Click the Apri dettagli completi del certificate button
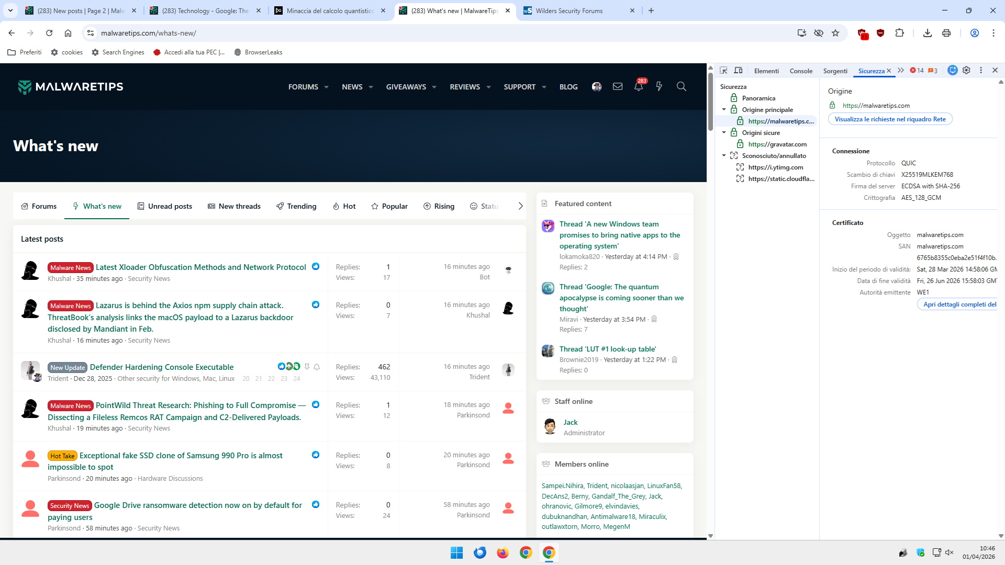 pos(957,304)
